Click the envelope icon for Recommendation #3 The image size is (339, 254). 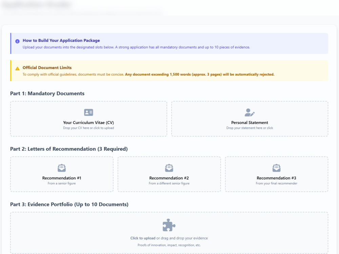point(277,168)
